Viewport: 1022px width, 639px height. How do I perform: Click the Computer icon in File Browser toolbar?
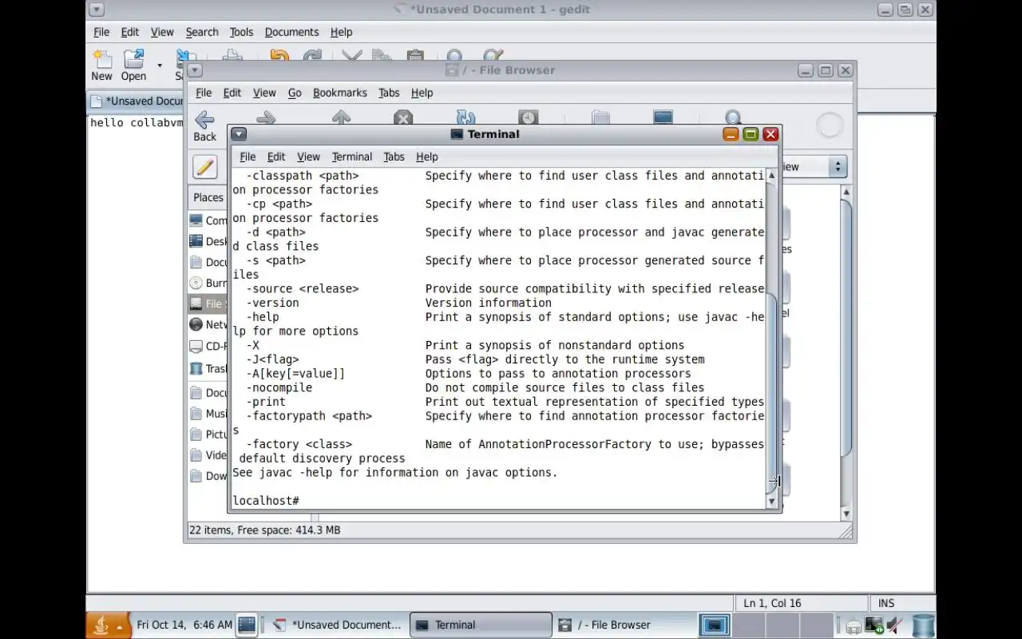point(663,118)
